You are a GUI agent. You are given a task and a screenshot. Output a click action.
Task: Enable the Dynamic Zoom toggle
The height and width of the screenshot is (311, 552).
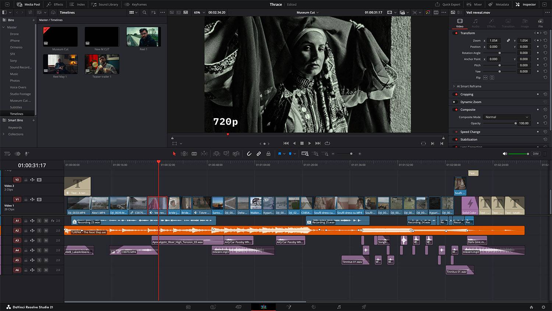[455, 102]
